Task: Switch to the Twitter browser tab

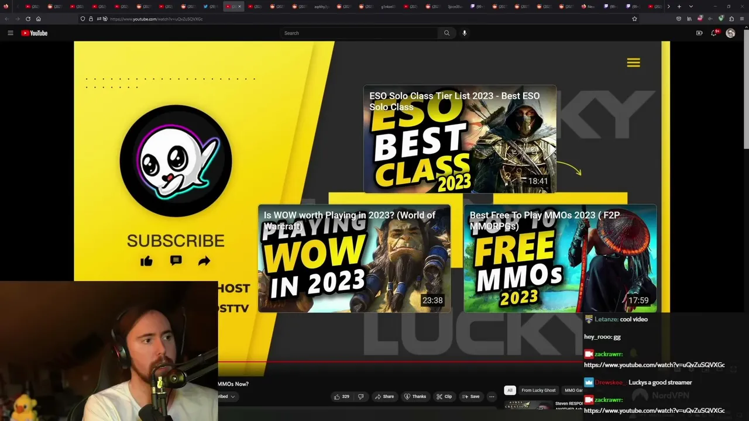Action: click(x=211, y=6)
